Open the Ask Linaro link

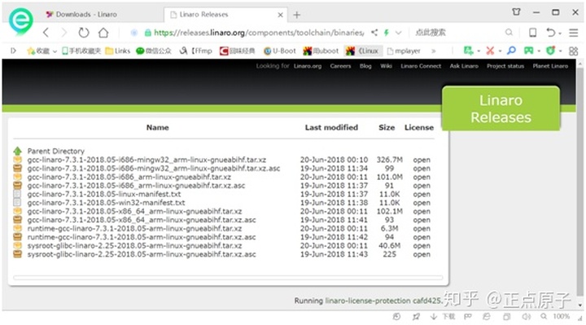[464, 66]
